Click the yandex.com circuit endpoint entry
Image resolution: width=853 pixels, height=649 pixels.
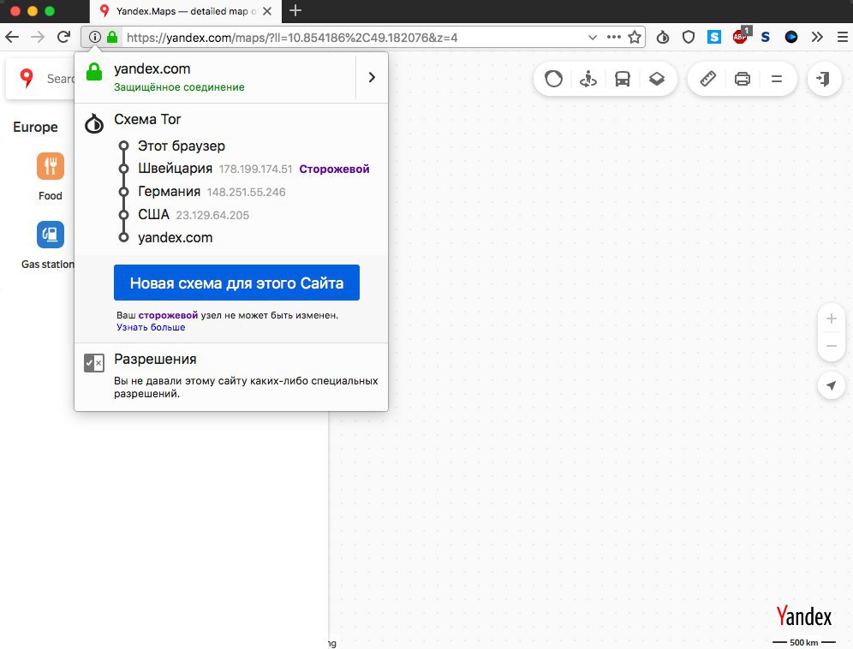[176, 237]
